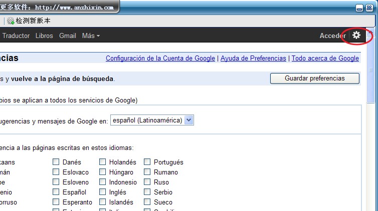Check the Ruso checkbox
Image resolution: width=378 pixels, height=211 pixels.
pos(147,182)
